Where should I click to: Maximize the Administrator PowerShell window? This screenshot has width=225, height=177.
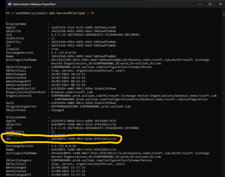[210, 4]
